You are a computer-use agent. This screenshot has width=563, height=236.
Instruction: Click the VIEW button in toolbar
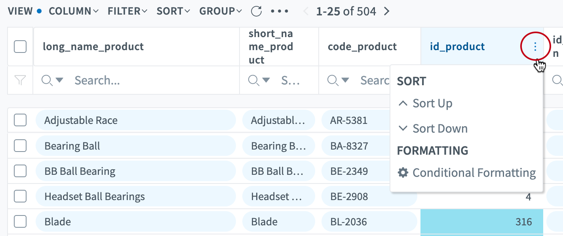click(x=21, y=11)
